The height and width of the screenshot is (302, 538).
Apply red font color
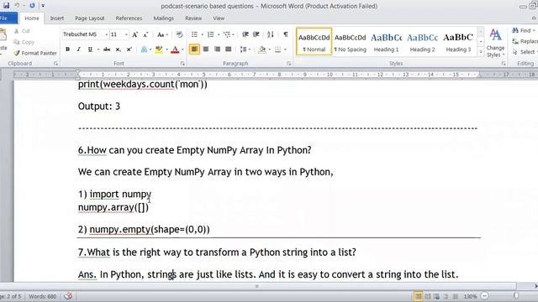click(175, 49)
